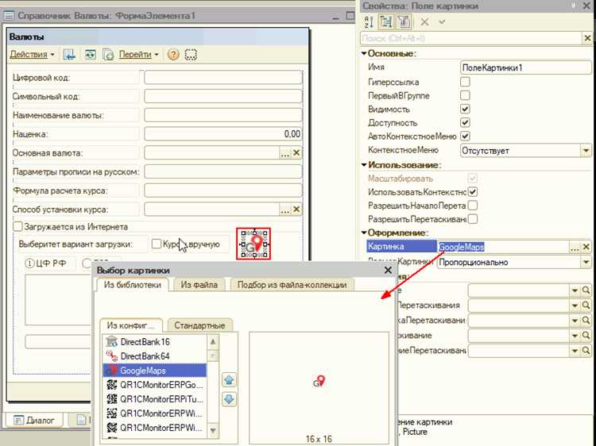Screen dimensions: 596x446
Task: Uncheck the Видимость checkbox
Action: (465, 109)
